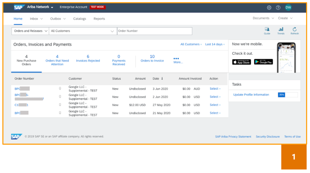Select the Invoices Rejected tile
This screenshot has height=173, width=310.
[88, 58]
